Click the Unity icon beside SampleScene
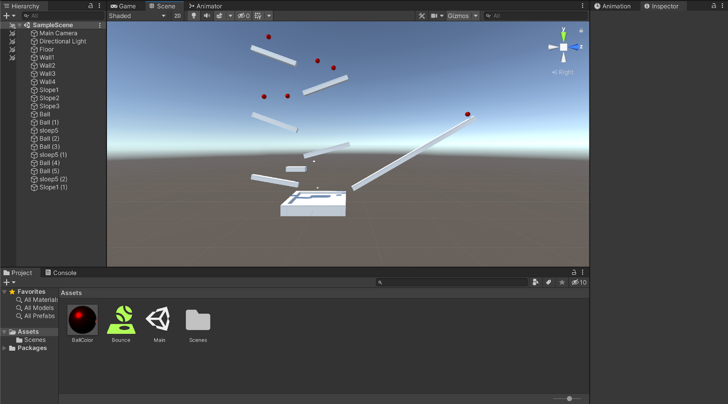 pos(27,25)
